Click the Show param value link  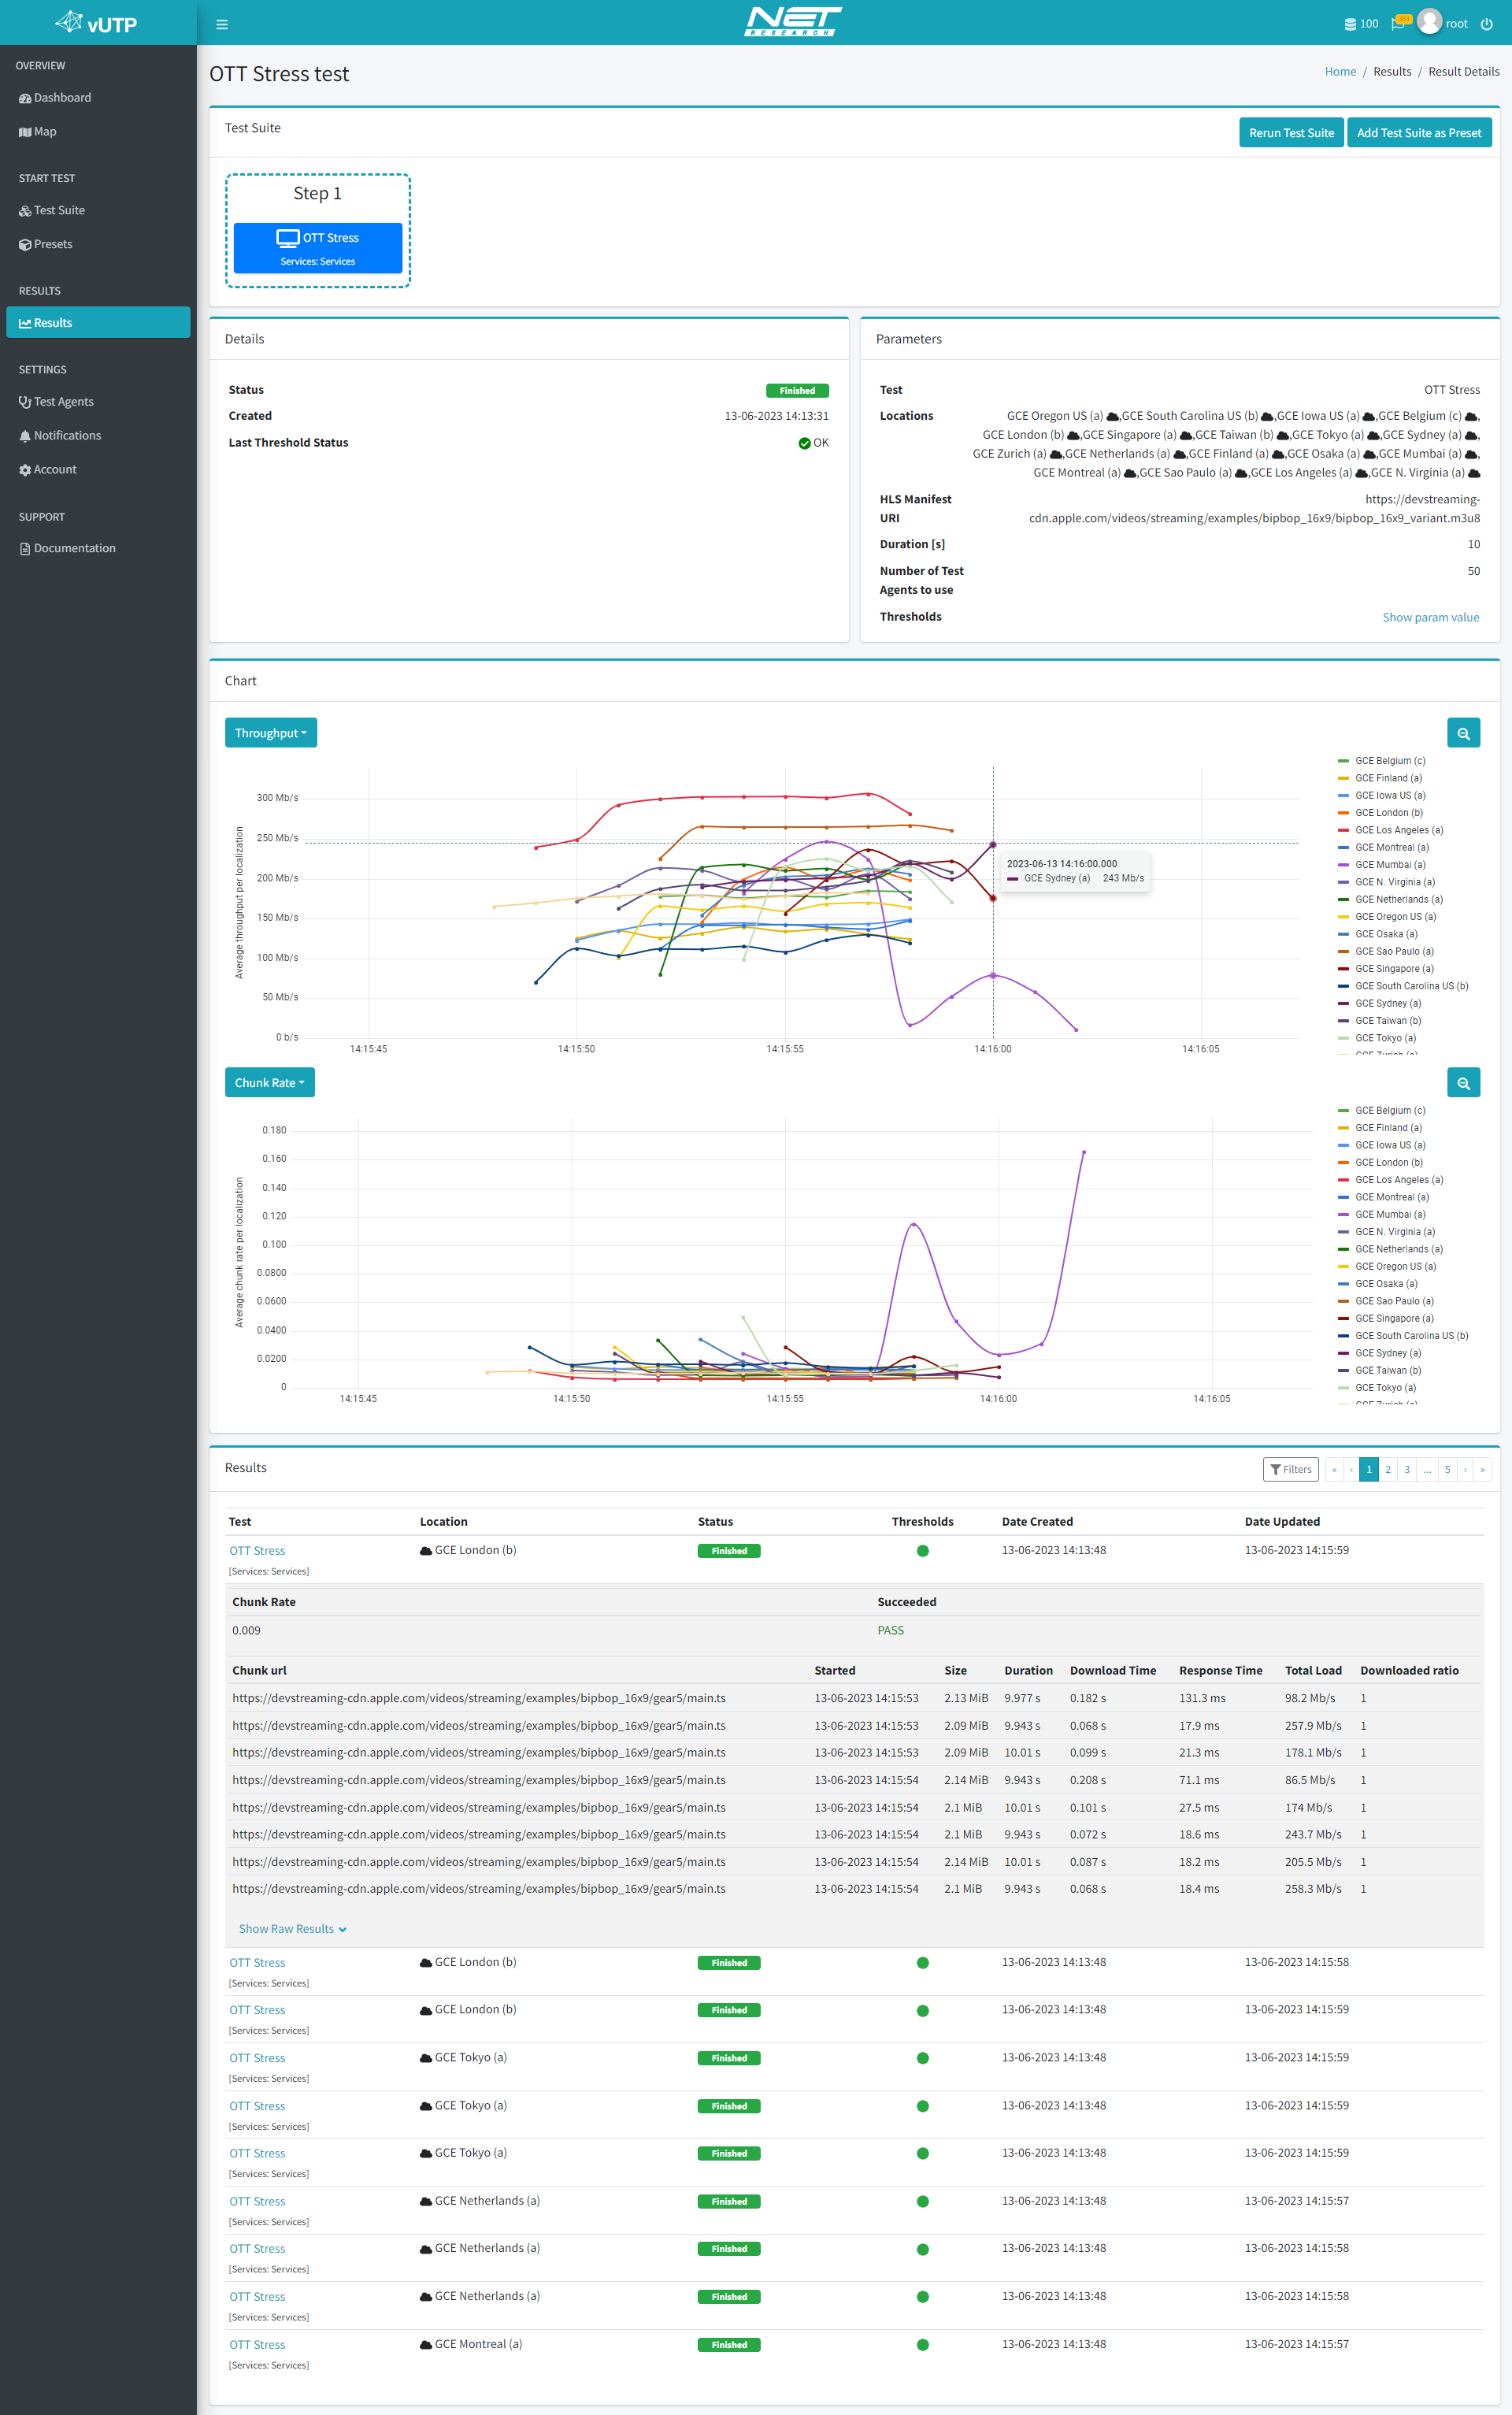tap(1430, 618)
